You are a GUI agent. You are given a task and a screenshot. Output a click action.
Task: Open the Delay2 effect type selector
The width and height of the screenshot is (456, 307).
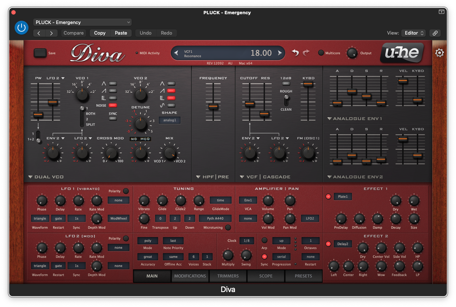click(x=343, y=244)
